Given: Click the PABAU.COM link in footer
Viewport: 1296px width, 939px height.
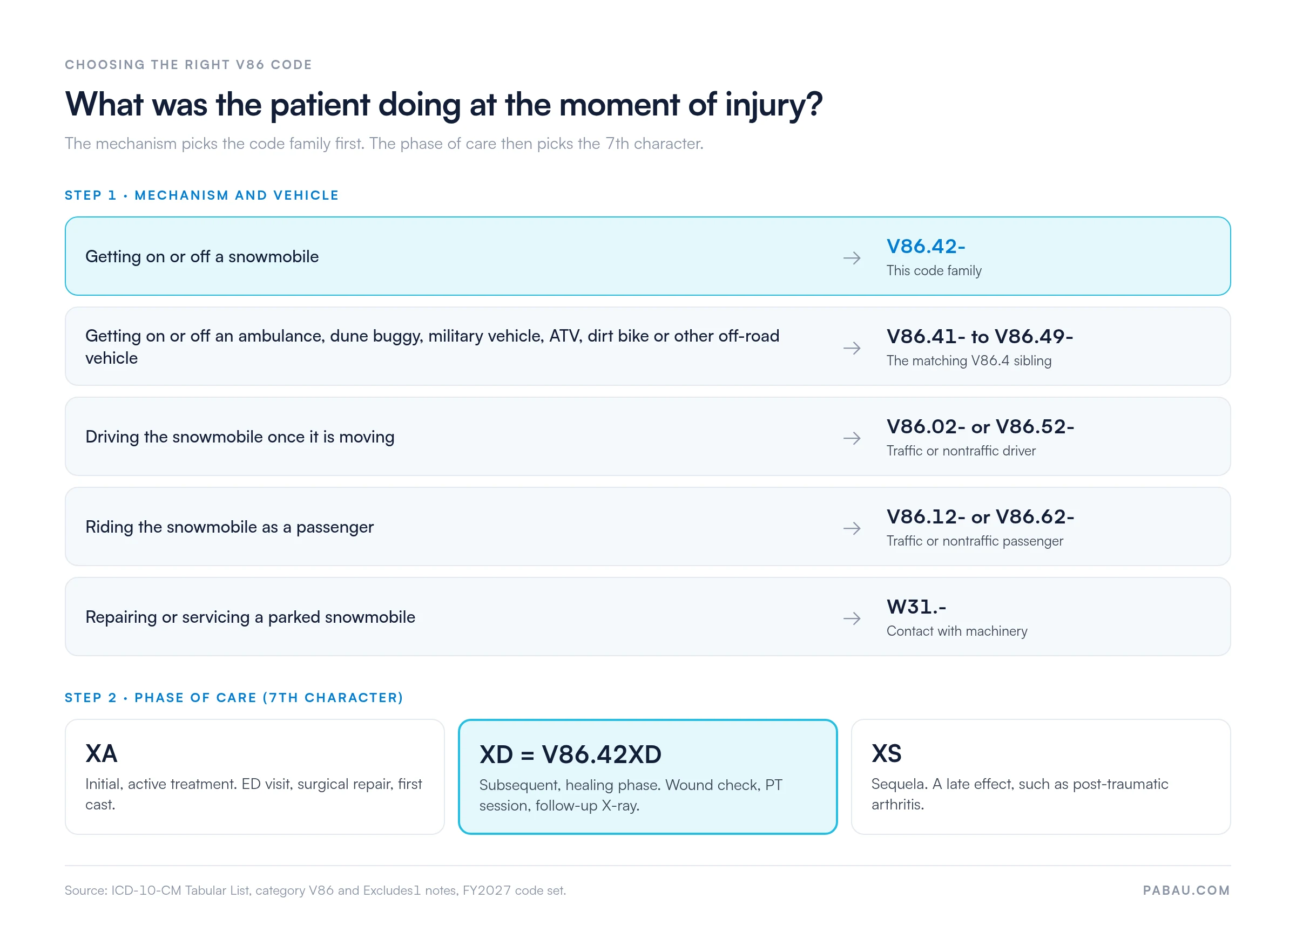Looking at the screenshot, I should [1186, 890].
